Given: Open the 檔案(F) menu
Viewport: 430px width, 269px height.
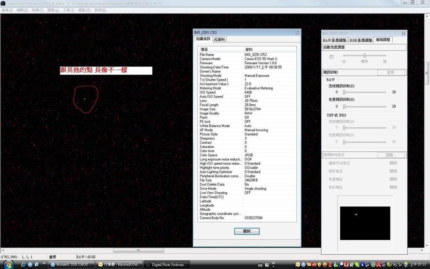Looking at the screenshot, I should coord(7,10).
